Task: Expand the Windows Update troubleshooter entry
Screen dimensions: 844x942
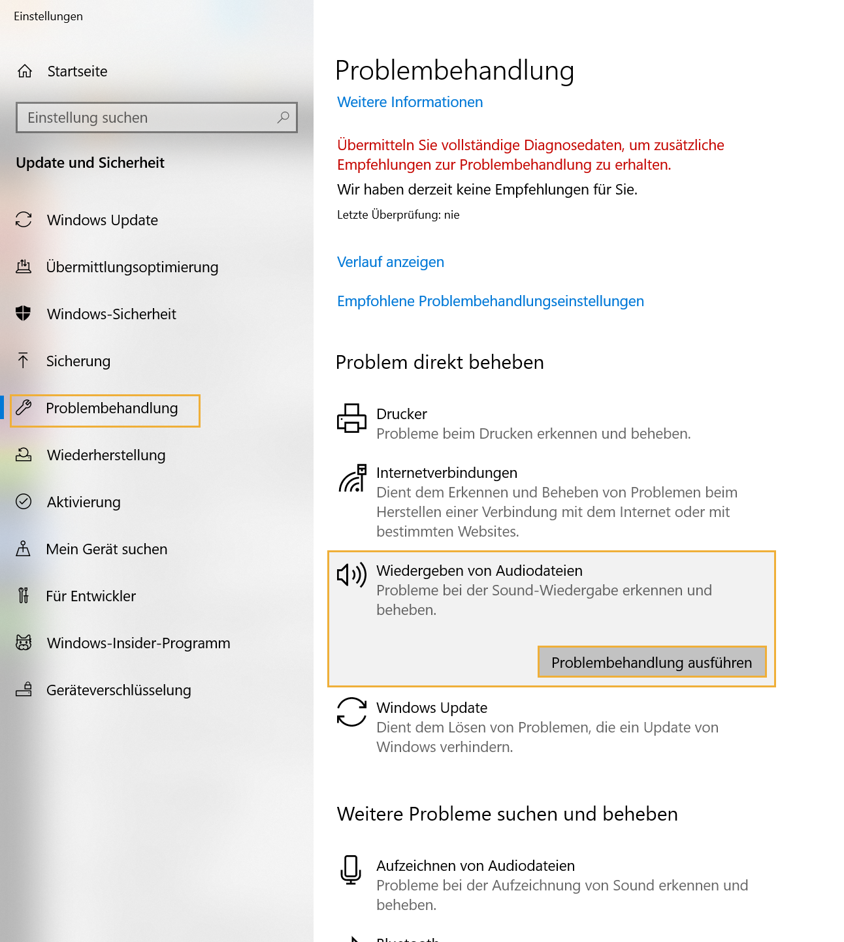Action: [551, 727]
